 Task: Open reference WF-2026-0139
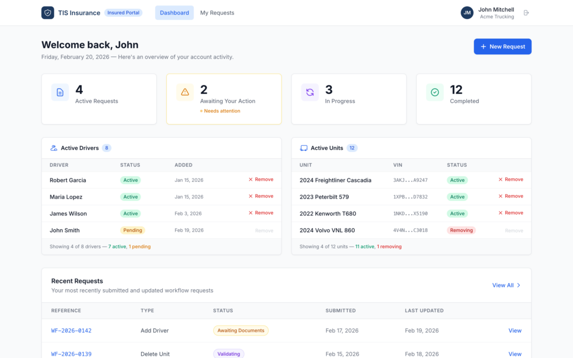point(71,354)
